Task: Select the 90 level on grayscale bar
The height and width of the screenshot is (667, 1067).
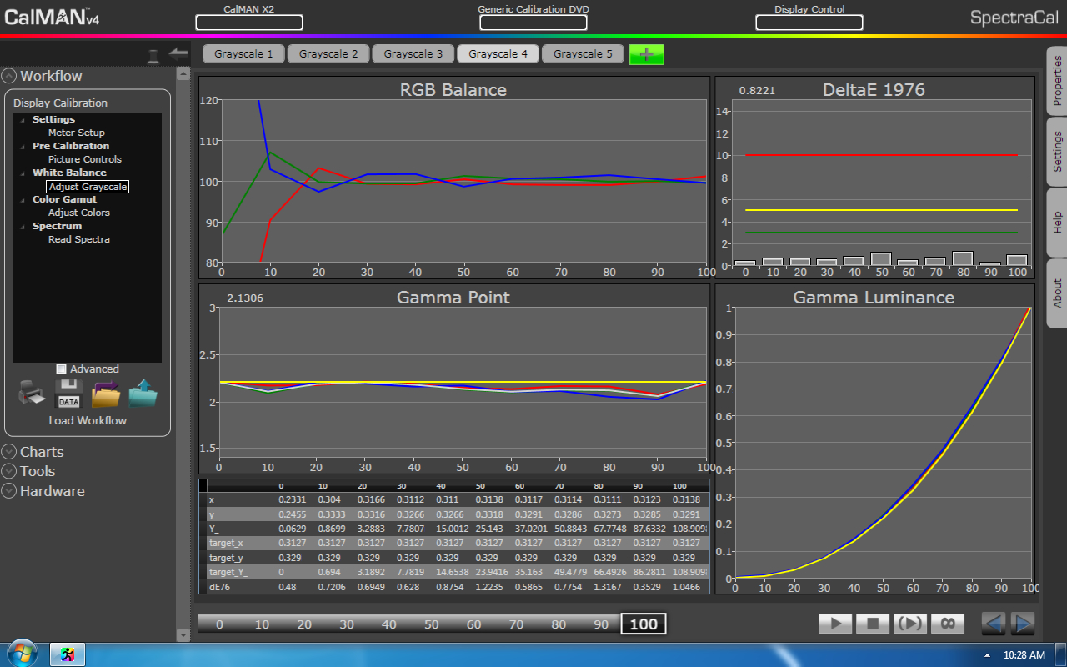Action: [601, 624]
